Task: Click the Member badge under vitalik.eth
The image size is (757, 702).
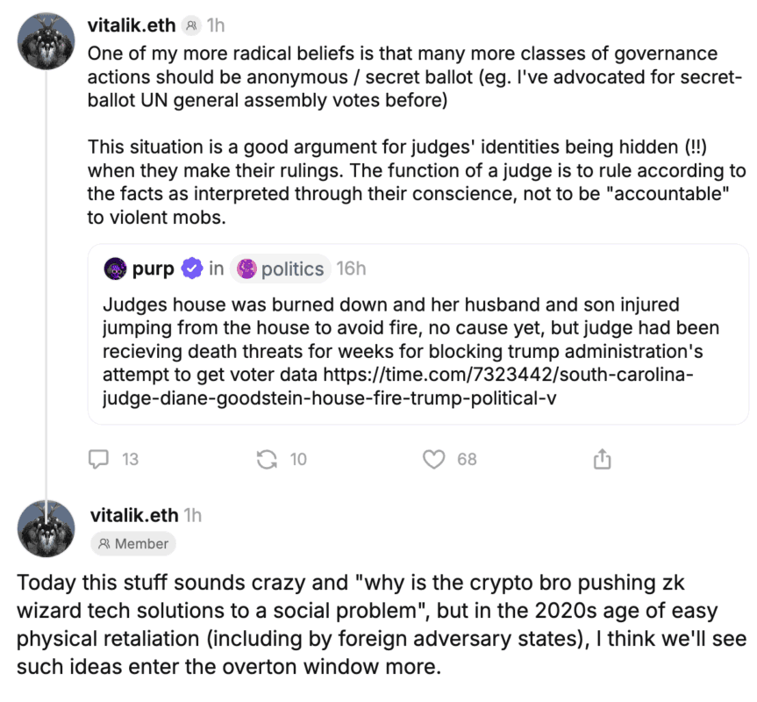Action: (x=133, y=544)
